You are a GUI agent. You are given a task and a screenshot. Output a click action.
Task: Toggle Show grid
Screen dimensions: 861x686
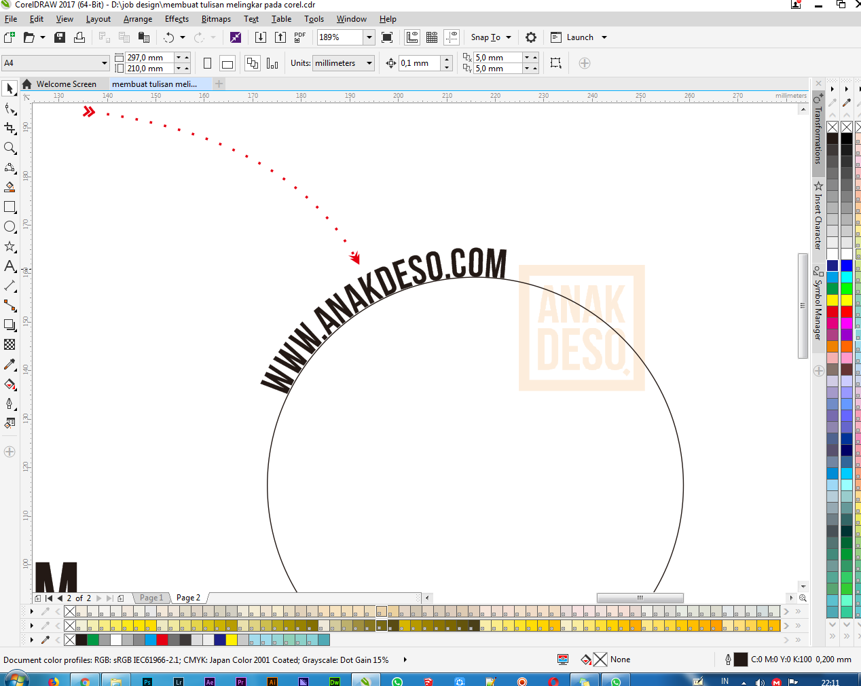(x=432, y=37)
